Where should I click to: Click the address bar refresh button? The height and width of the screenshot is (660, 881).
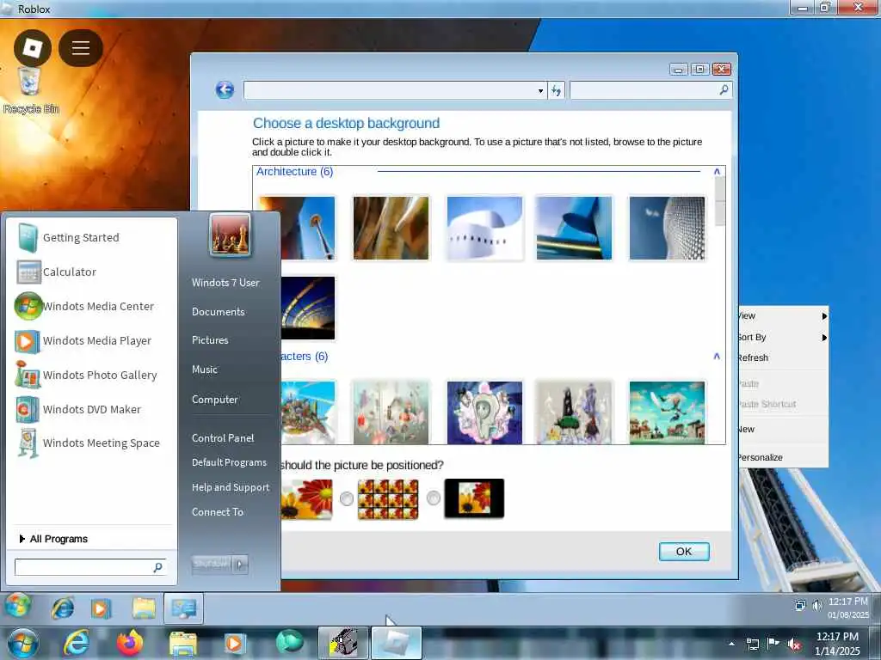pos(557,91)
